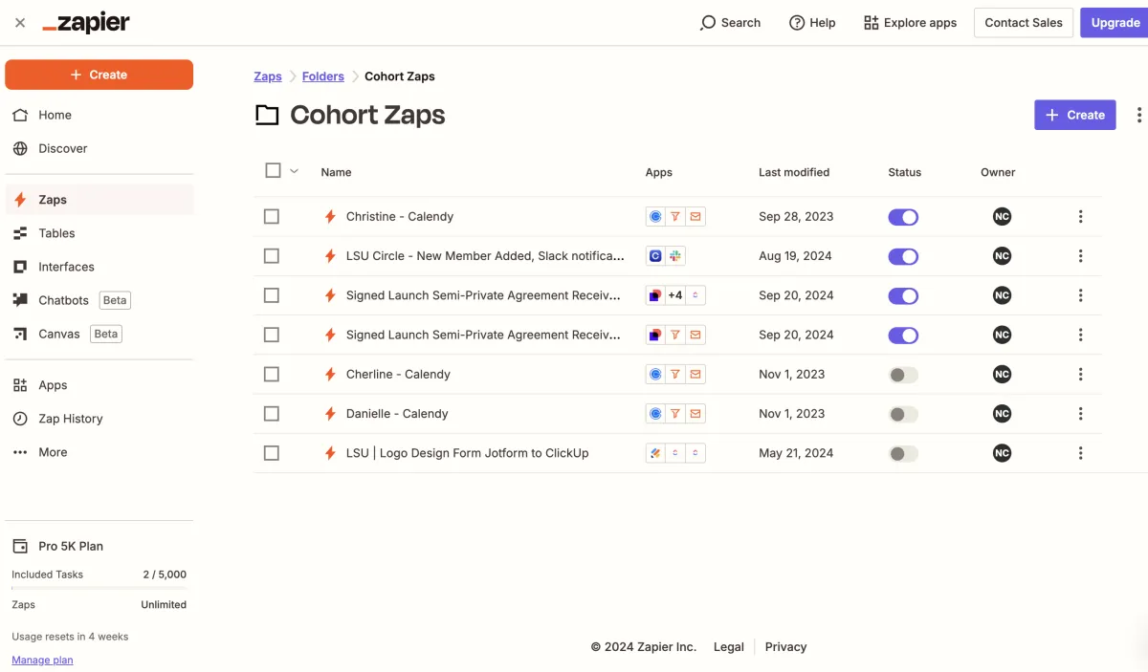
Task: Select the Danielle - Calendy checkbox
Action: pyautogui.click(x=272, y=414)
